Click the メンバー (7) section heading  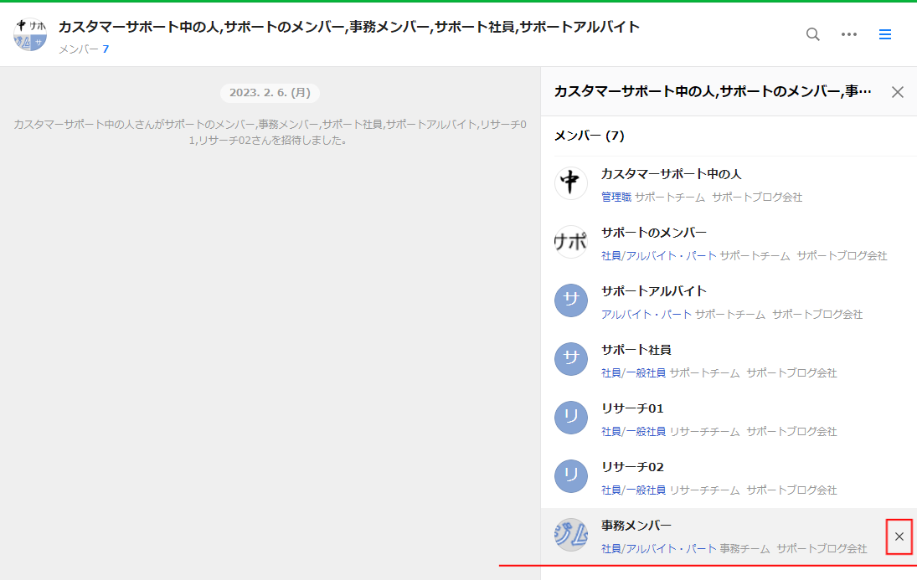coord(589,136)
